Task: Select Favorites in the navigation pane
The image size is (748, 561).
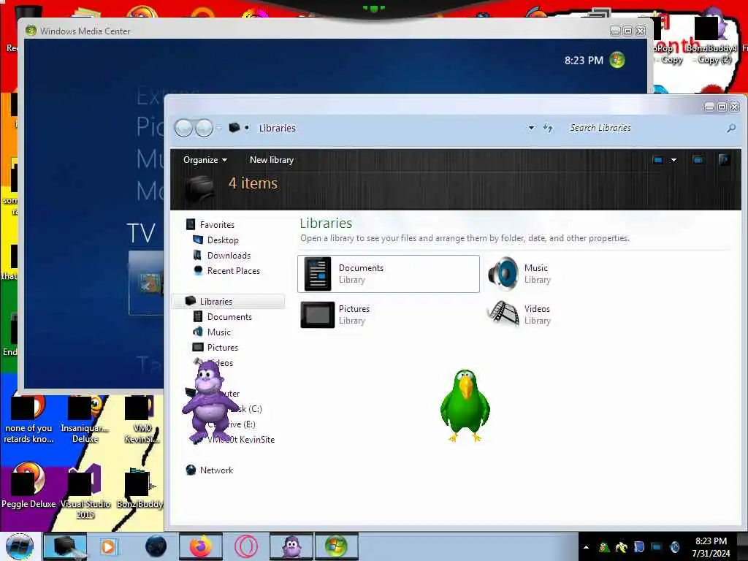Action: [x=217, y=225]
